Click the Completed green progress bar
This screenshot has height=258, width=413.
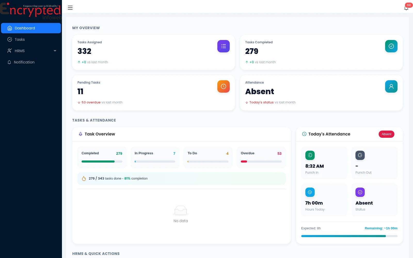[102, 162]
